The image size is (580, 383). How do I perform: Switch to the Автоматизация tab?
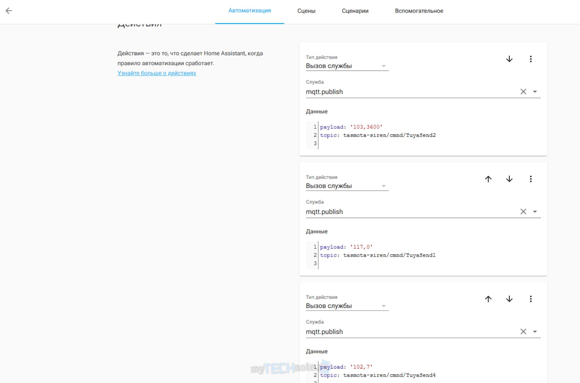click(250, 11)
